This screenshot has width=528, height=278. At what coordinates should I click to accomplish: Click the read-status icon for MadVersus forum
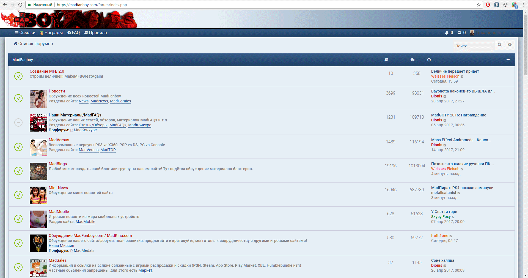(18, 147)
